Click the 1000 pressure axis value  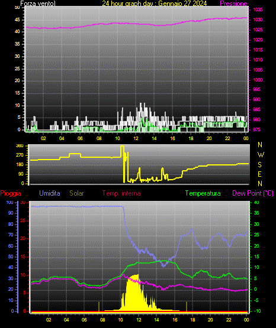coord(258,80)
